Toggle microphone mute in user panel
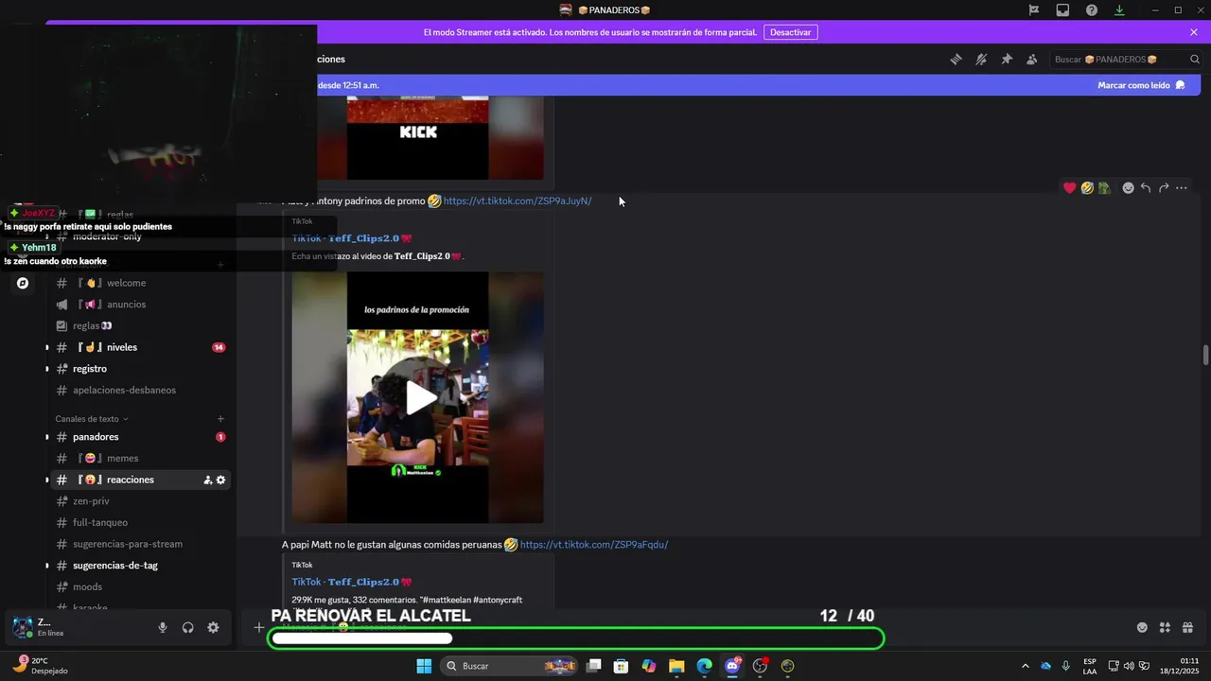This screenshot has height=681, width=1211. click(x=163, y=627)
